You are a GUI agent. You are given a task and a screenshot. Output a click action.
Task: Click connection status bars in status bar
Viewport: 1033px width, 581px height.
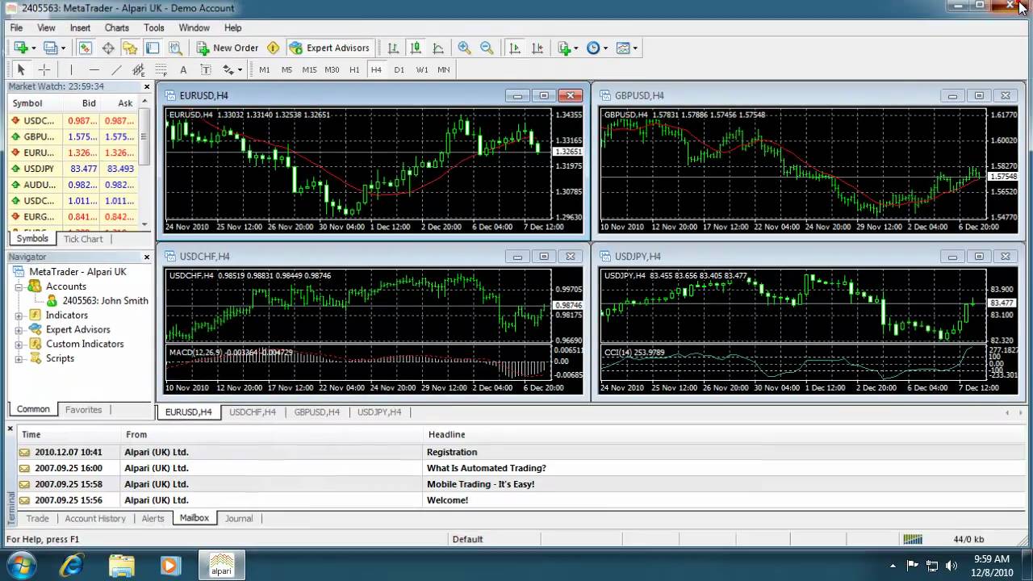(912, 539)
